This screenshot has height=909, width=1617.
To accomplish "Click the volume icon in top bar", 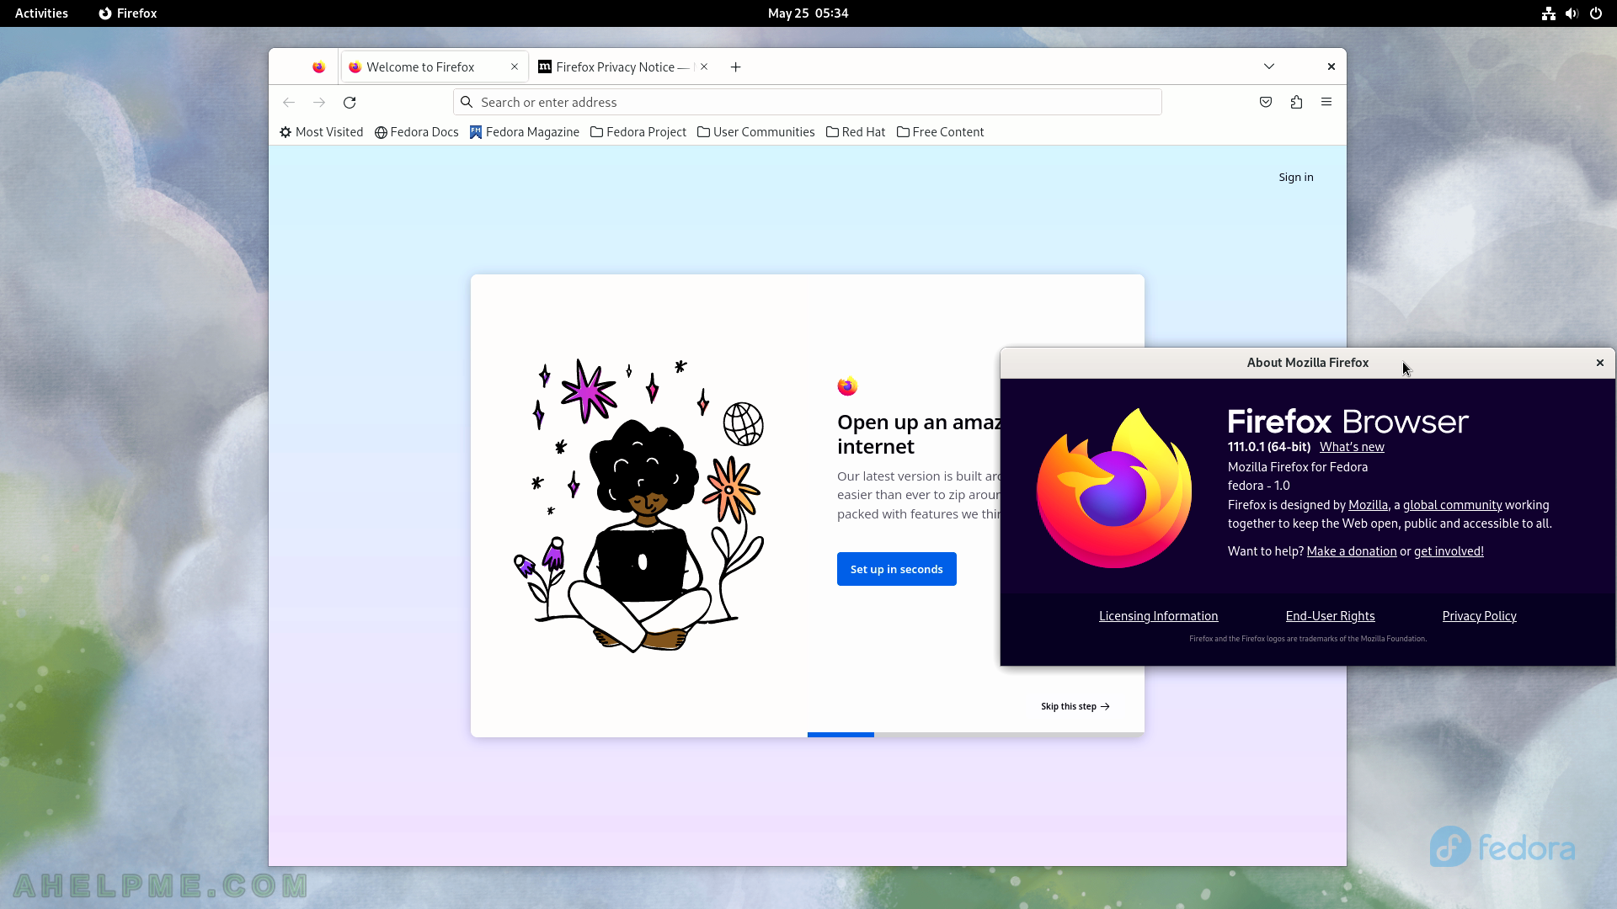I will point(1572,13).
